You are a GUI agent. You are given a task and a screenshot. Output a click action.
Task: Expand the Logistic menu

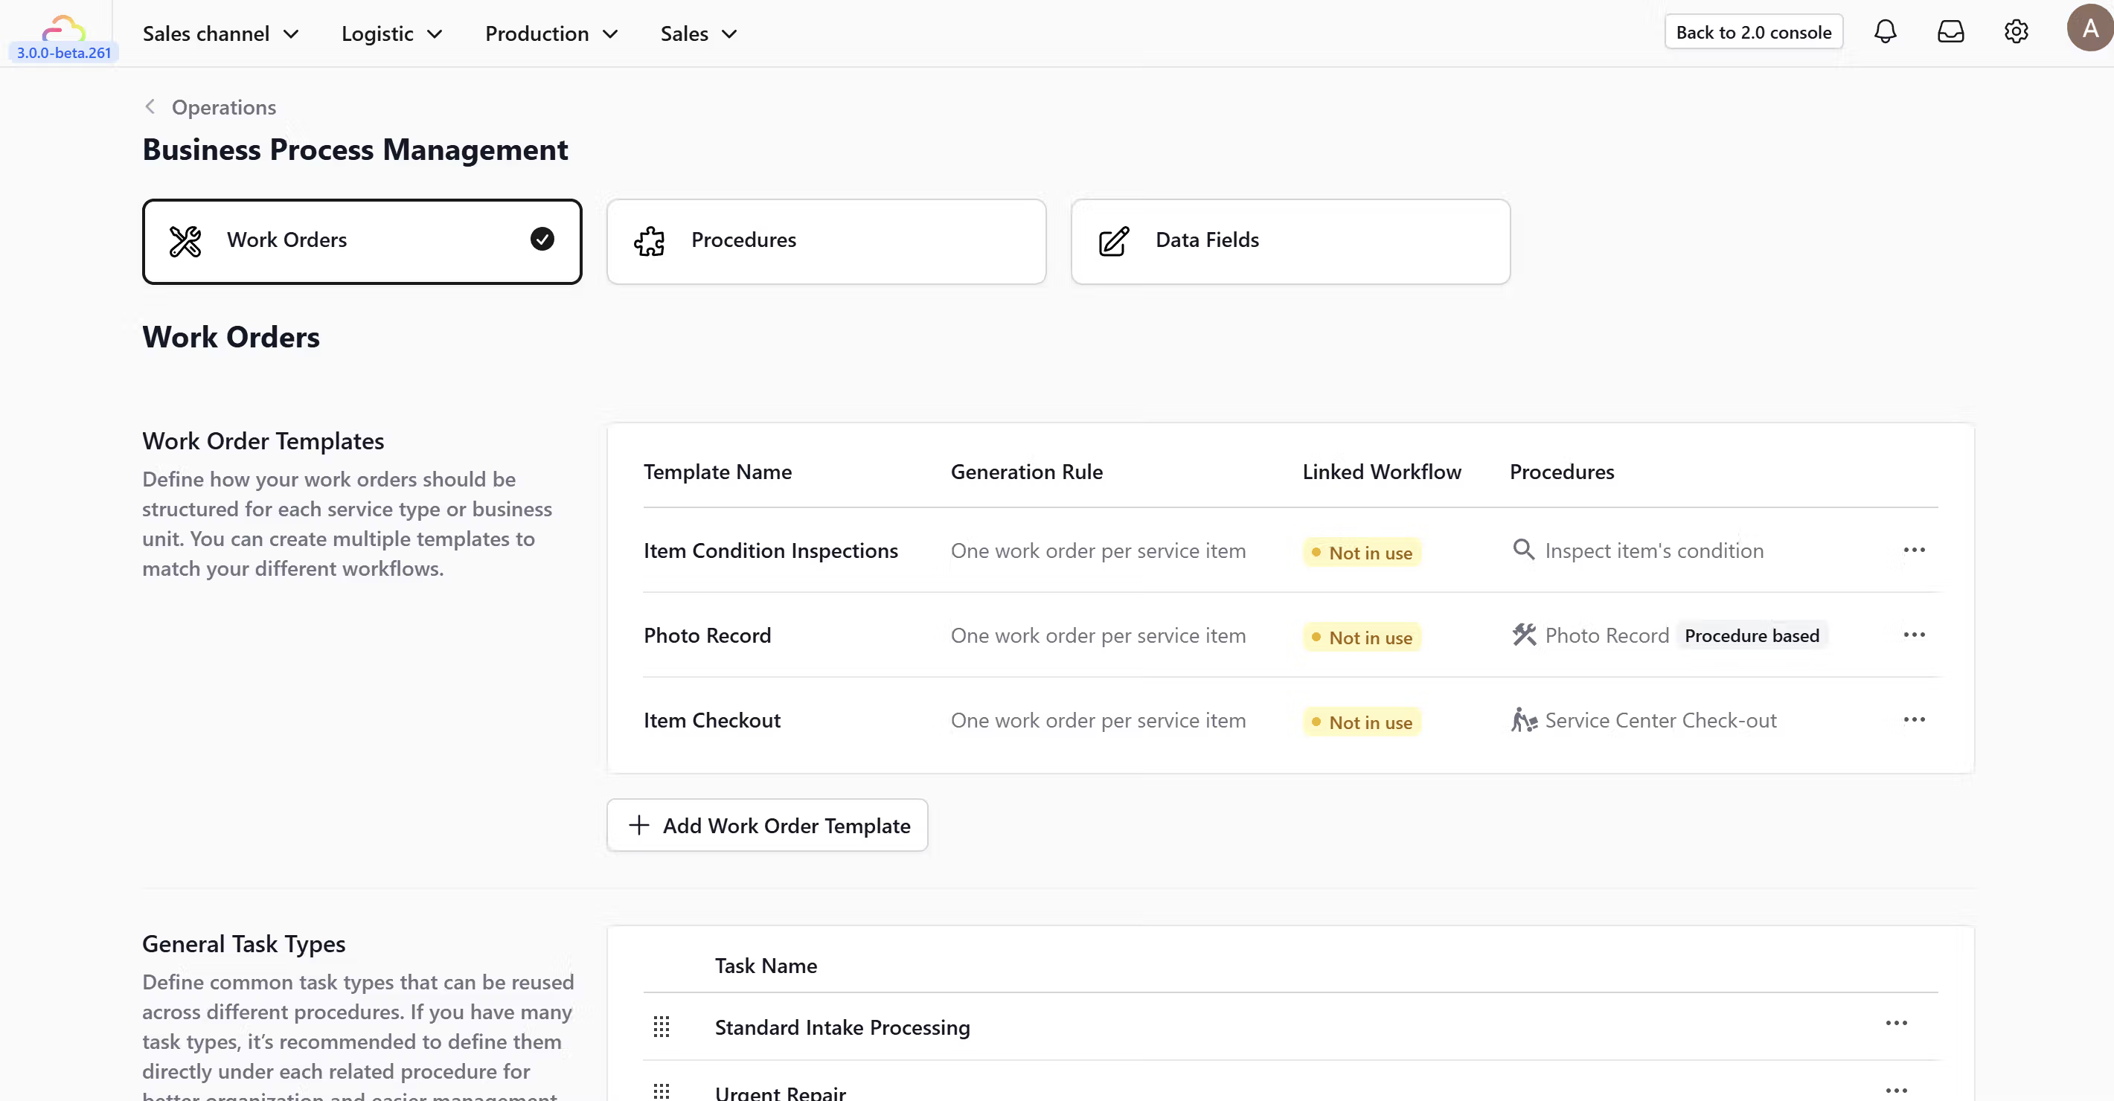pos(391,33)
